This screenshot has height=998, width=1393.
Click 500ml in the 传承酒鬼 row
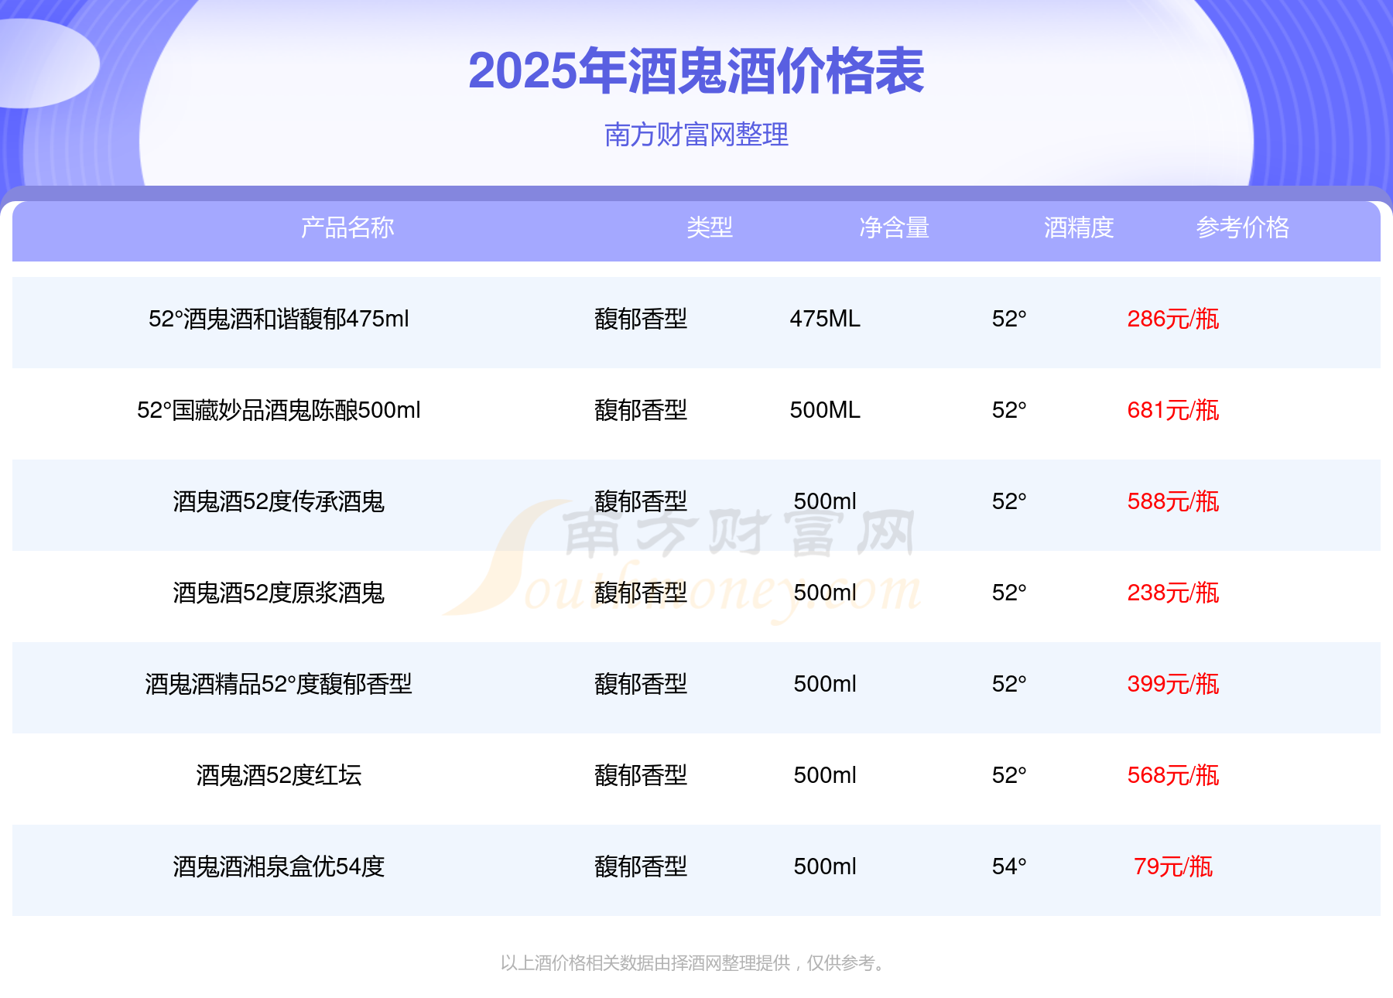pos(825,501)
